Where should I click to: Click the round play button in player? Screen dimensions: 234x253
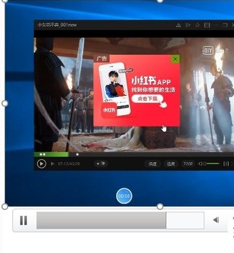[41, 164]
